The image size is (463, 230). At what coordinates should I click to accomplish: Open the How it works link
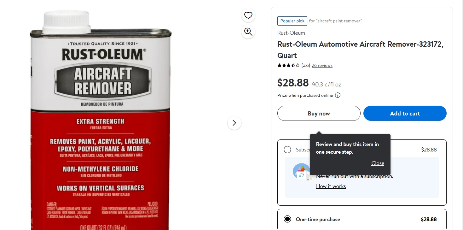coord(331,186)
